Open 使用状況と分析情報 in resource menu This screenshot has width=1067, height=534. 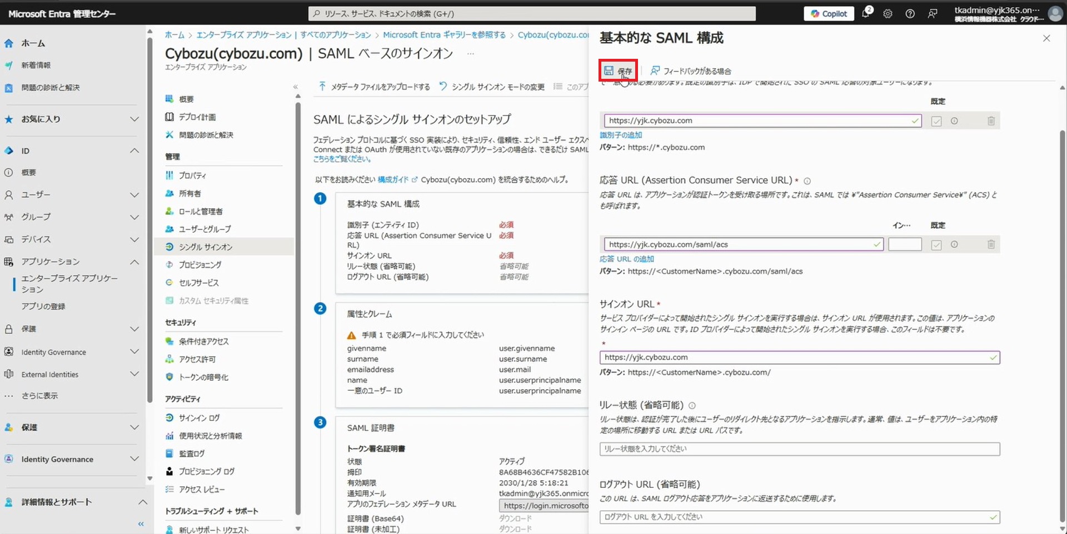coord(210,436)
